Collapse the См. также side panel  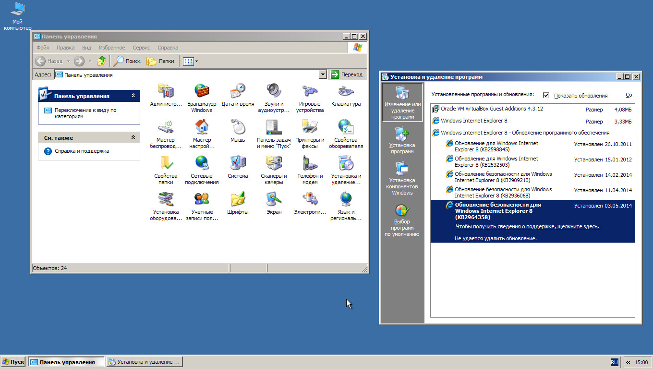pyautogui.click(x=133, y=137)
